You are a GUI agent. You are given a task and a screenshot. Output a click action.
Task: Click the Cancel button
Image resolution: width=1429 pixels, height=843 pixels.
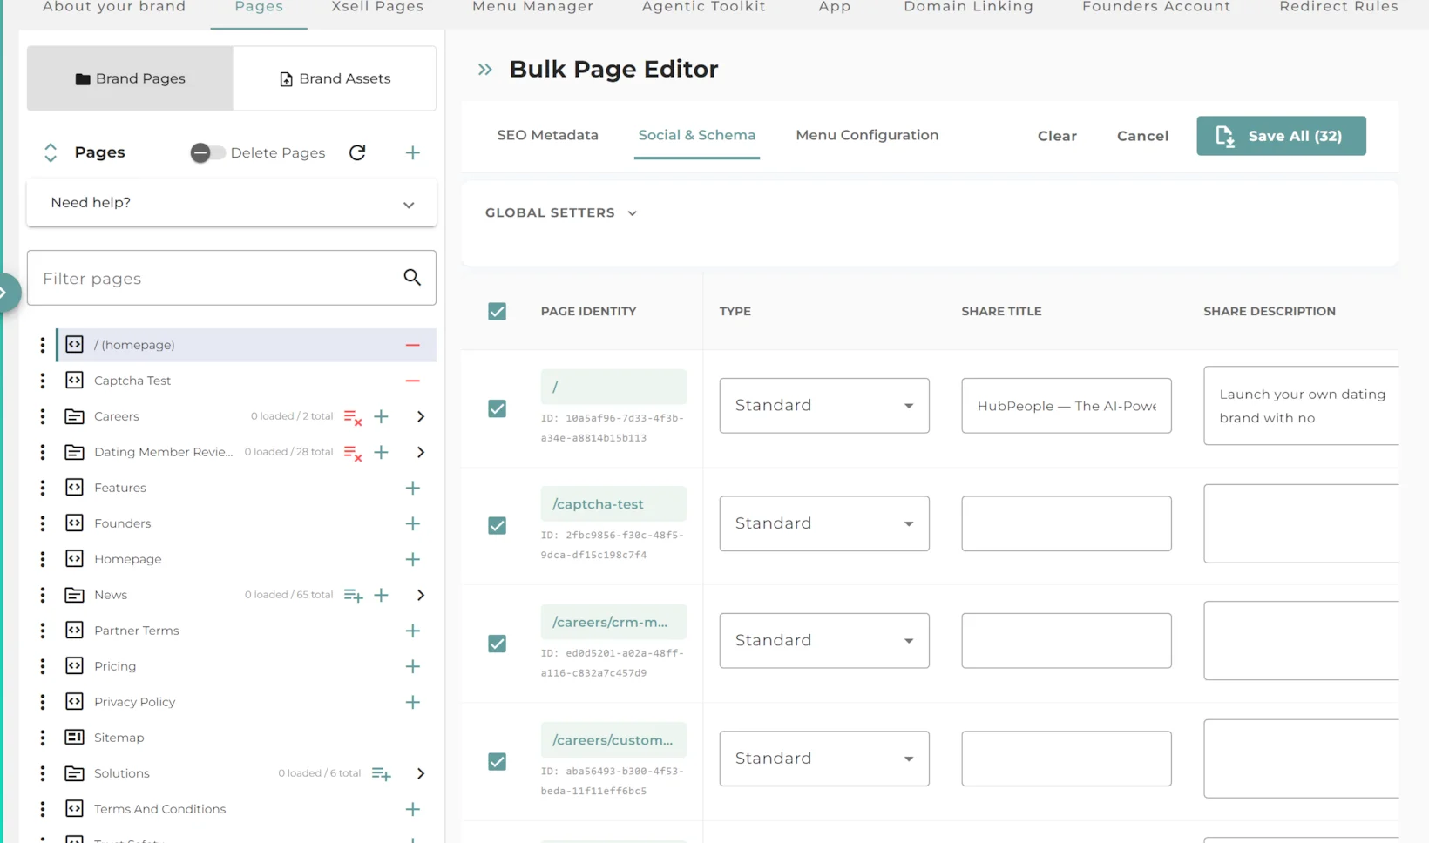(1142, 136)
